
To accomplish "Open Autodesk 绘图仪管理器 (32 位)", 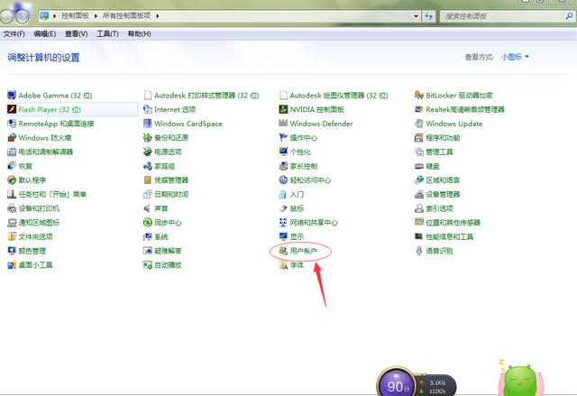I will click(x=334, y=96).
